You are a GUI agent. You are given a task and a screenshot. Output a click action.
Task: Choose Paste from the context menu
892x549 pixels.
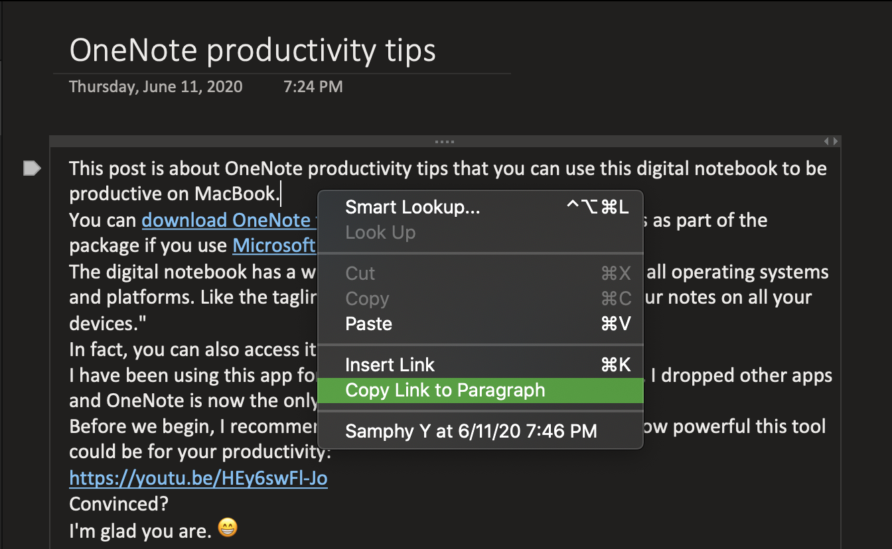481,324
